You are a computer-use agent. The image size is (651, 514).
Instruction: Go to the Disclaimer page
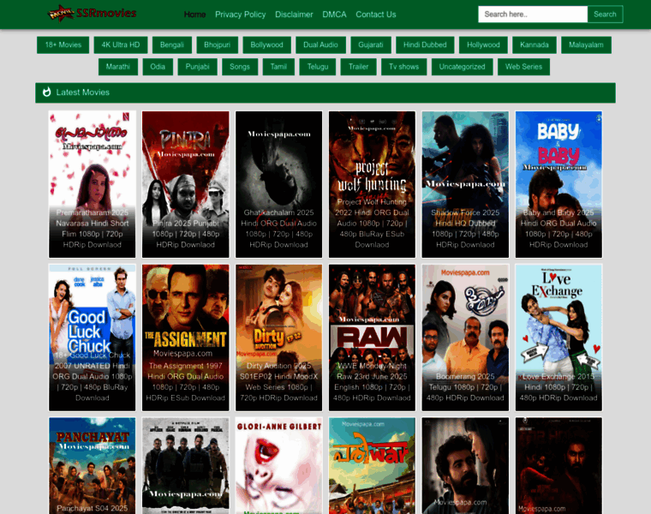[x=294, y=15]
